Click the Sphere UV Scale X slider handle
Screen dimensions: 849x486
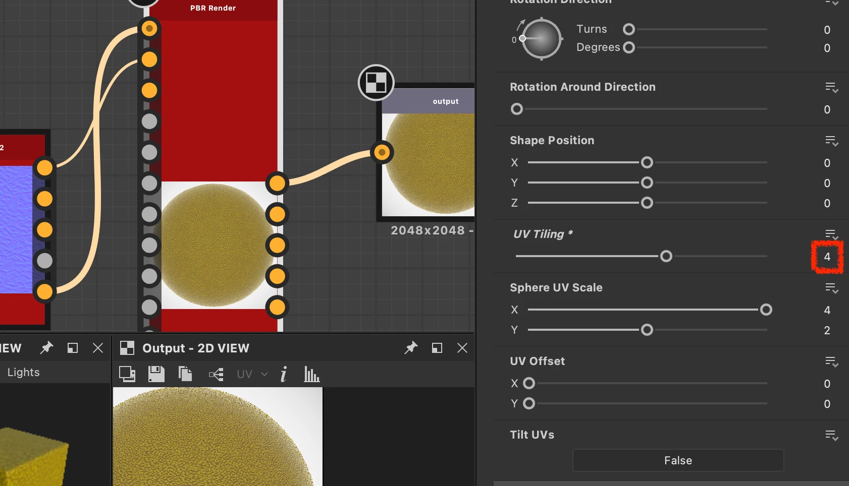click(766, 310)
